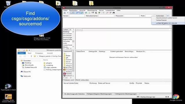The width and height of the screenshot is (185, 104).
Task: Click the up arrow in Explorer navigation
Action: click(32, 56)
